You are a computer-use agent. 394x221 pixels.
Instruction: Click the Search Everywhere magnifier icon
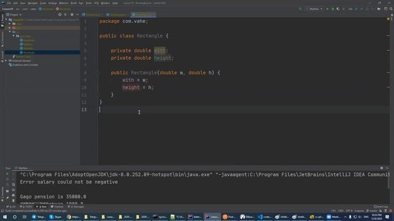pos(391,9)
